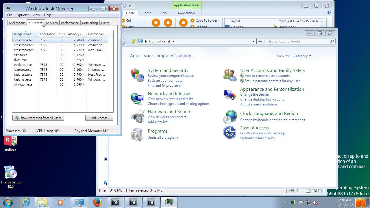
Task: Select redlock desktop icon
Action: click(11, 144)
